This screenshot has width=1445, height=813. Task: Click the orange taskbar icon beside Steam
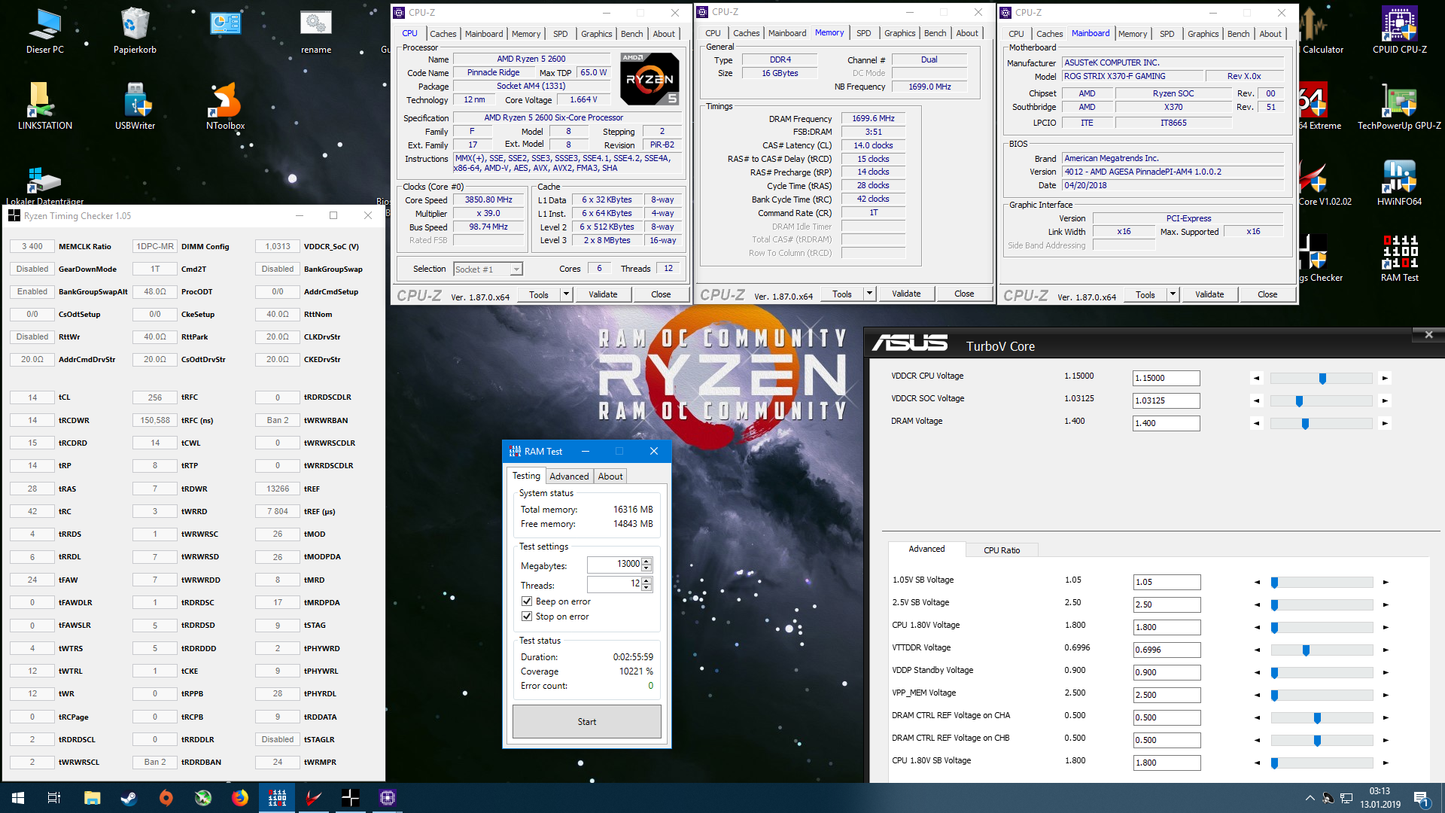tap(166, 798)
